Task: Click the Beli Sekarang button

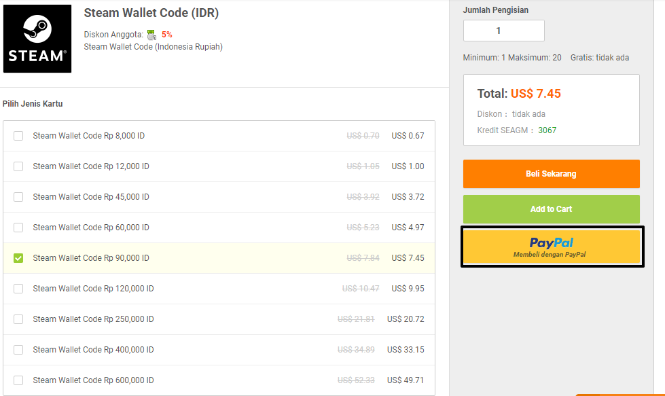Action: point(551,174)
